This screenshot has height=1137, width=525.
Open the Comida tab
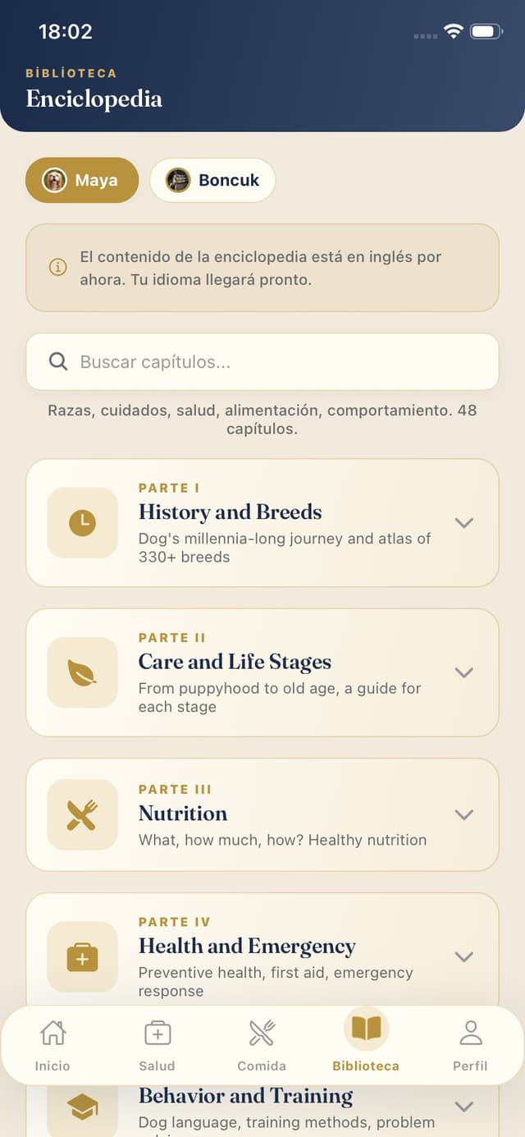262,1044
